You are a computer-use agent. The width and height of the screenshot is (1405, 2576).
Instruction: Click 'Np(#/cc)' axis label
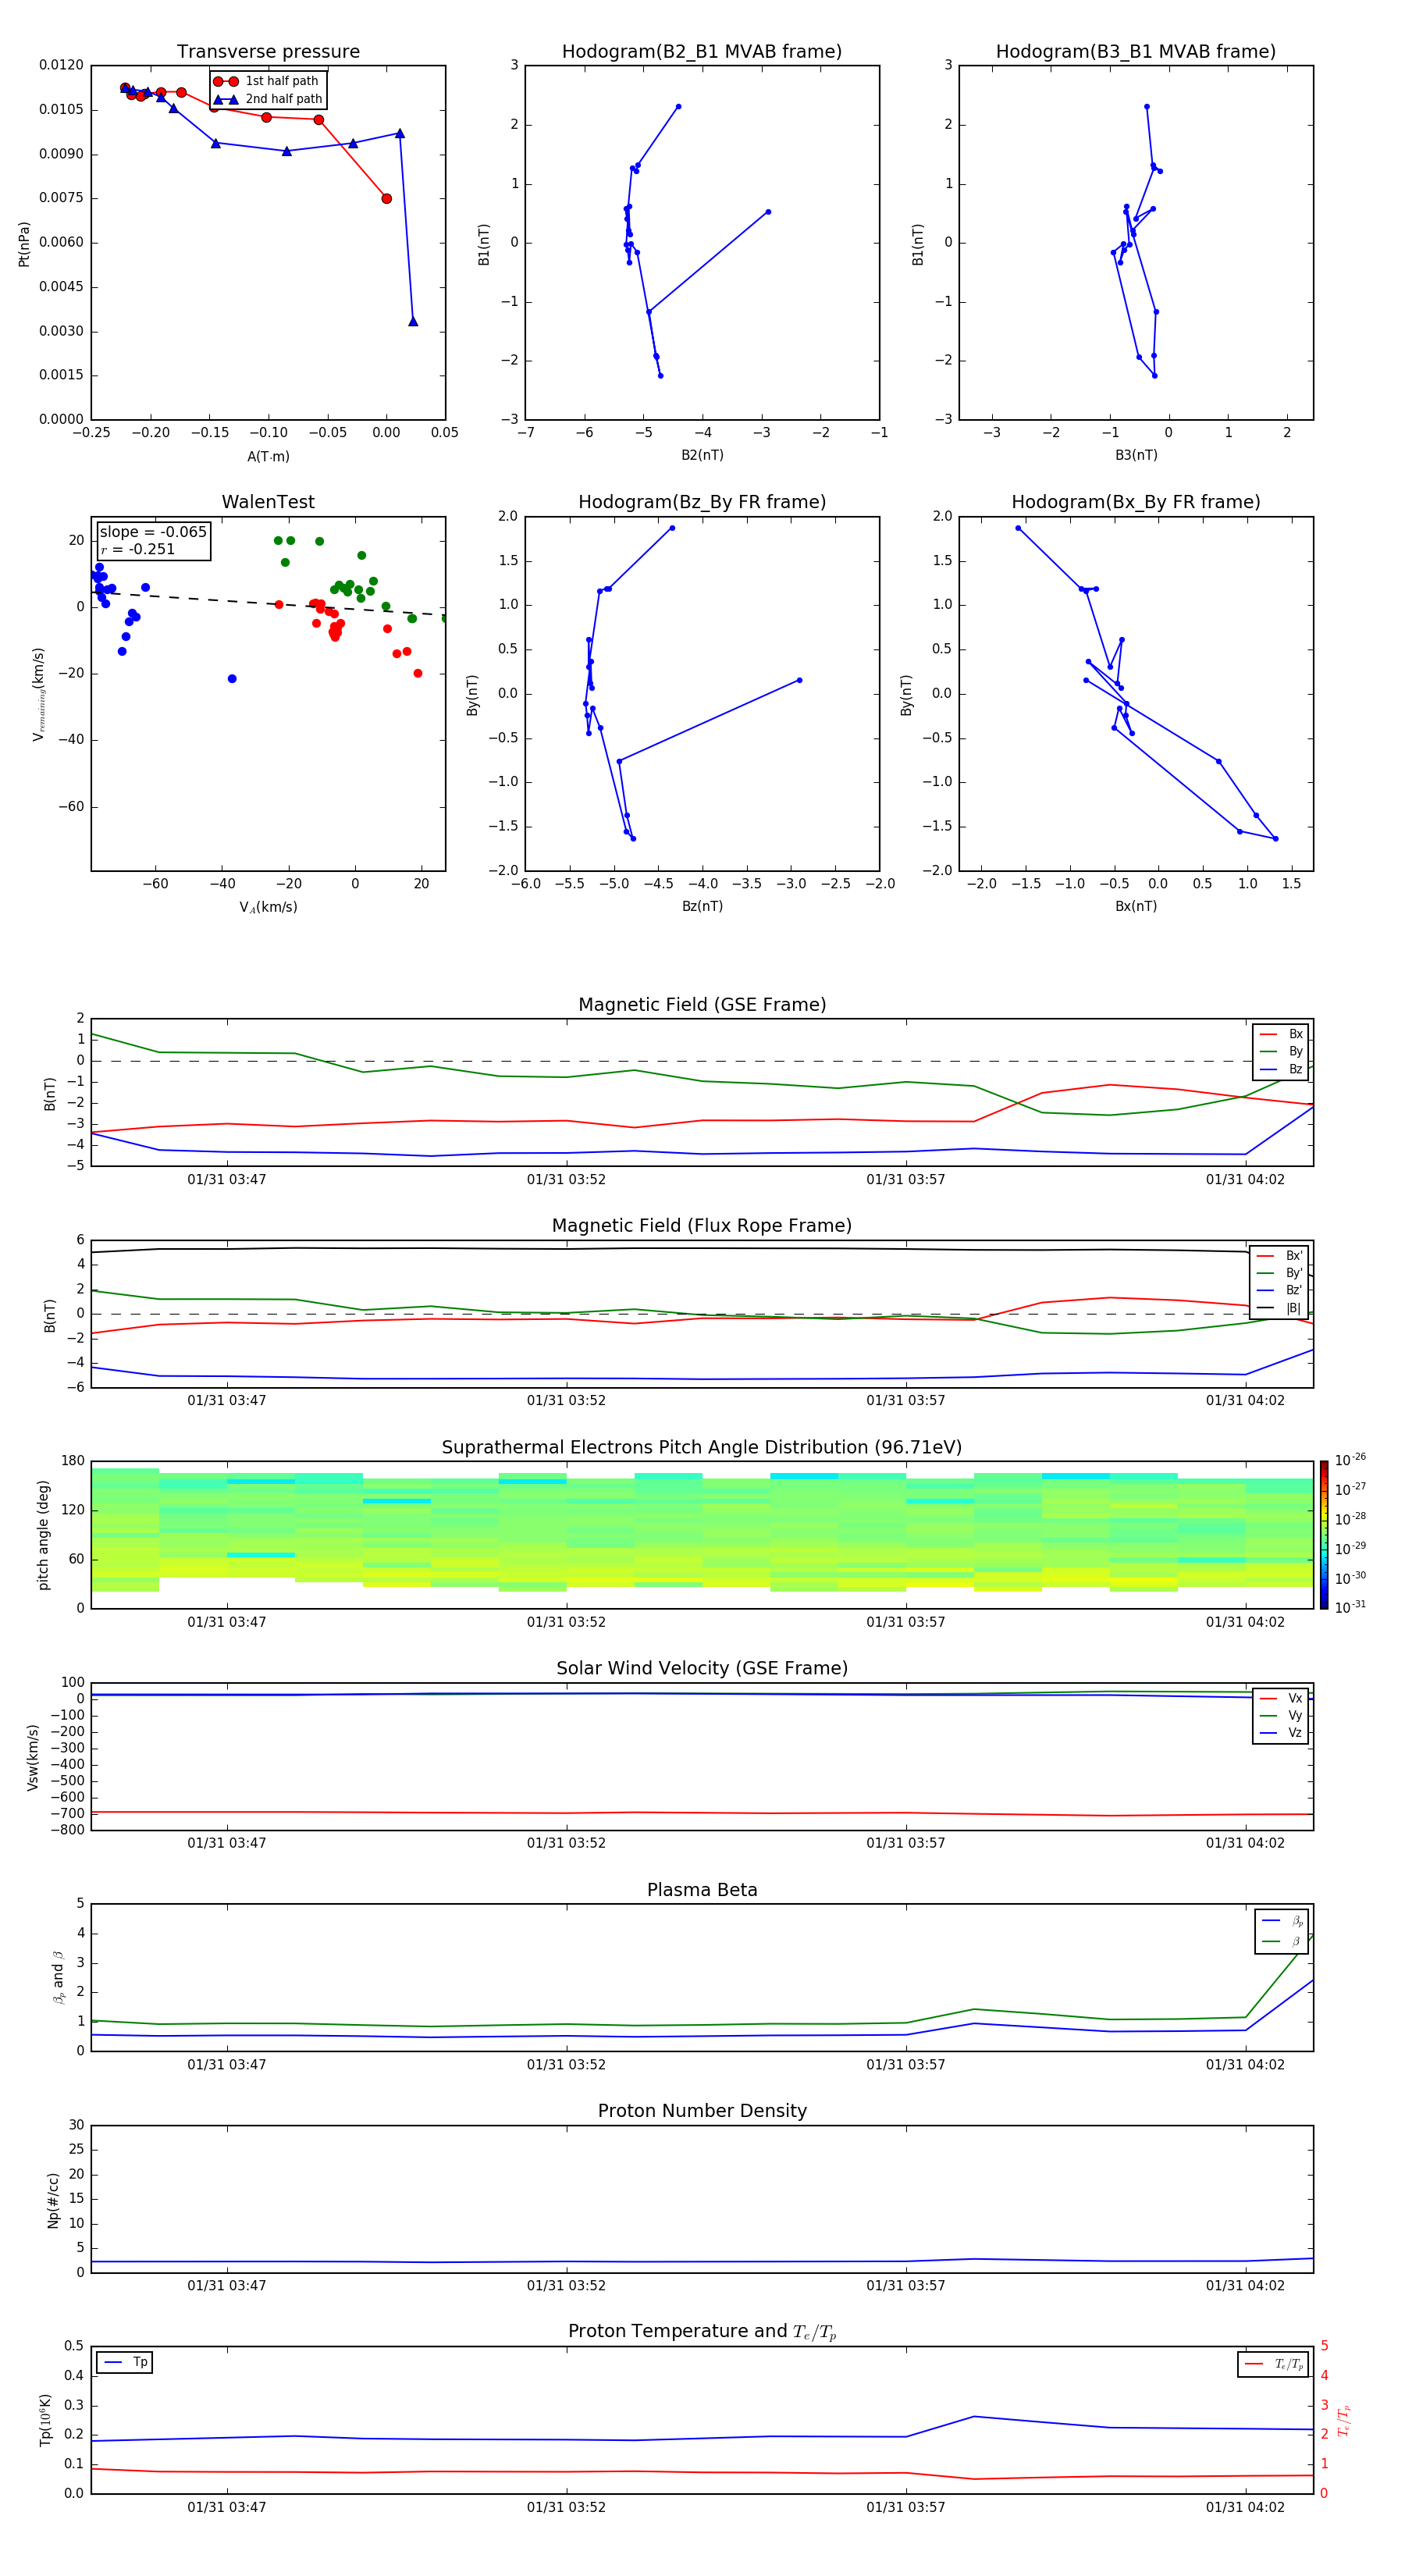53,2200
